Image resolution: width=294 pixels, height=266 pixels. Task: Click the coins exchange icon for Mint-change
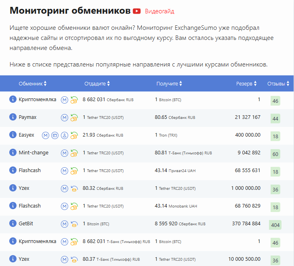click(x=74, y=153)
